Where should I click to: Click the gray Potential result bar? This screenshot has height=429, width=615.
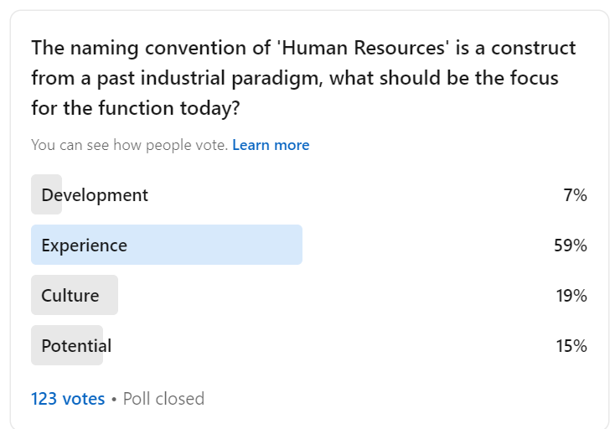tap(67, 345)
